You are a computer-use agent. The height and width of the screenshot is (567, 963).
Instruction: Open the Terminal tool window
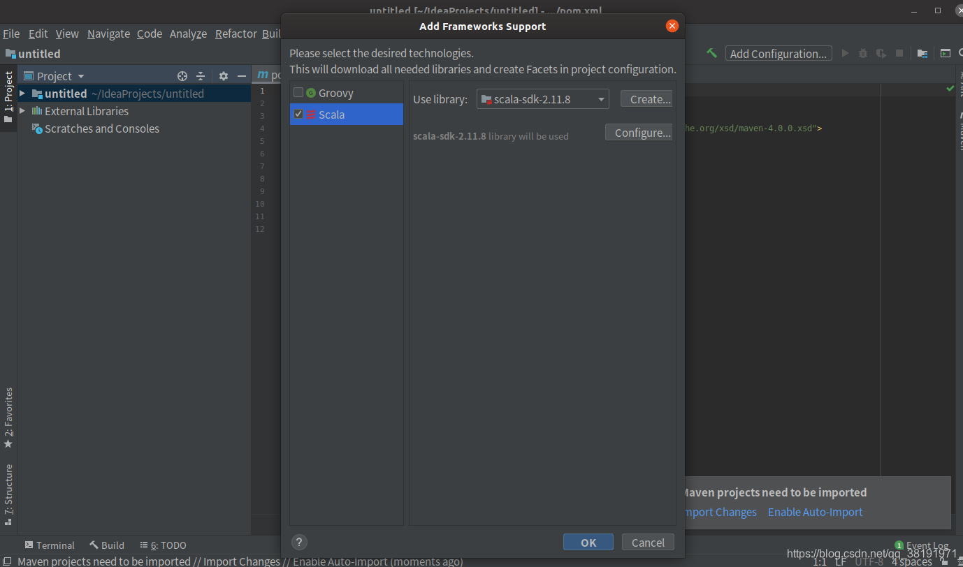click(50, 545)
